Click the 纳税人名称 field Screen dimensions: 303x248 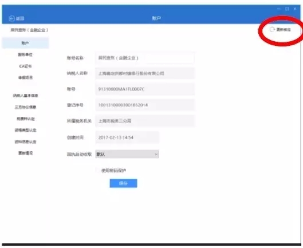point(145,73)
